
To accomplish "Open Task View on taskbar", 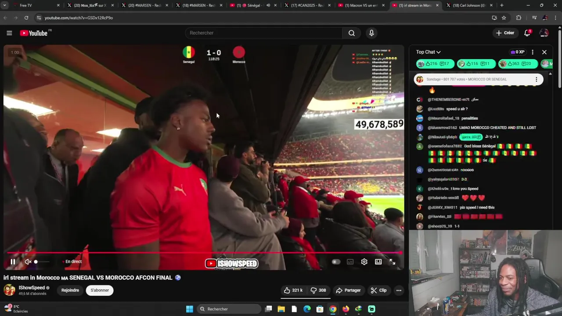I will point(268,309).
